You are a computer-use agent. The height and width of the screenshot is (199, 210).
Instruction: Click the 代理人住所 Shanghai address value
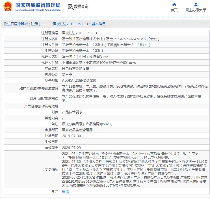pyautogui.click(x=99, y=63)
